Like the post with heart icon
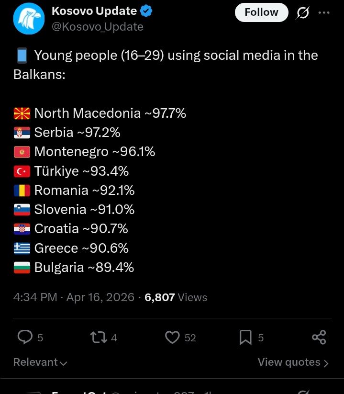344x394 pixels. 172,337
